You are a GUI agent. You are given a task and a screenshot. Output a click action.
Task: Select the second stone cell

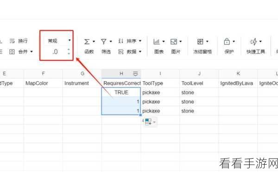click(x=199, y=101)
